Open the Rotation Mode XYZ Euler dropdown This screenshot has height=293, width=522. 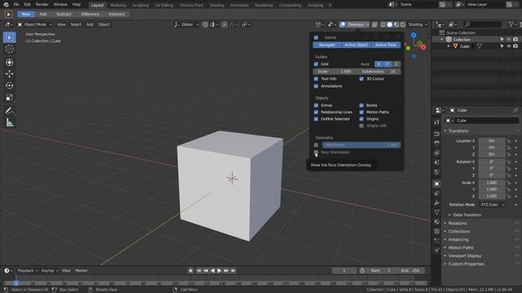493,204
